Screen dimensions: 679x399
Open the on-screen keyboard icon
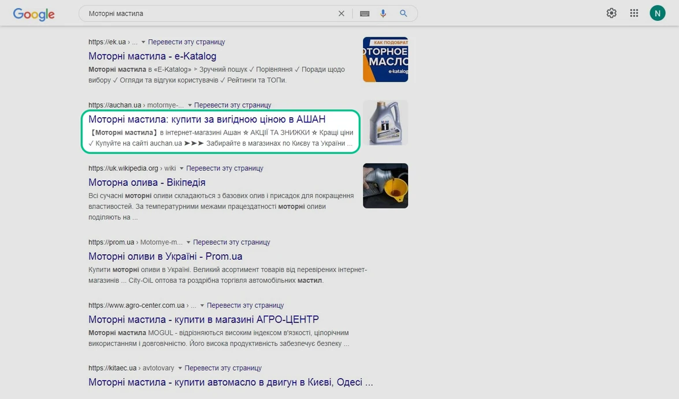click(364, 13)
